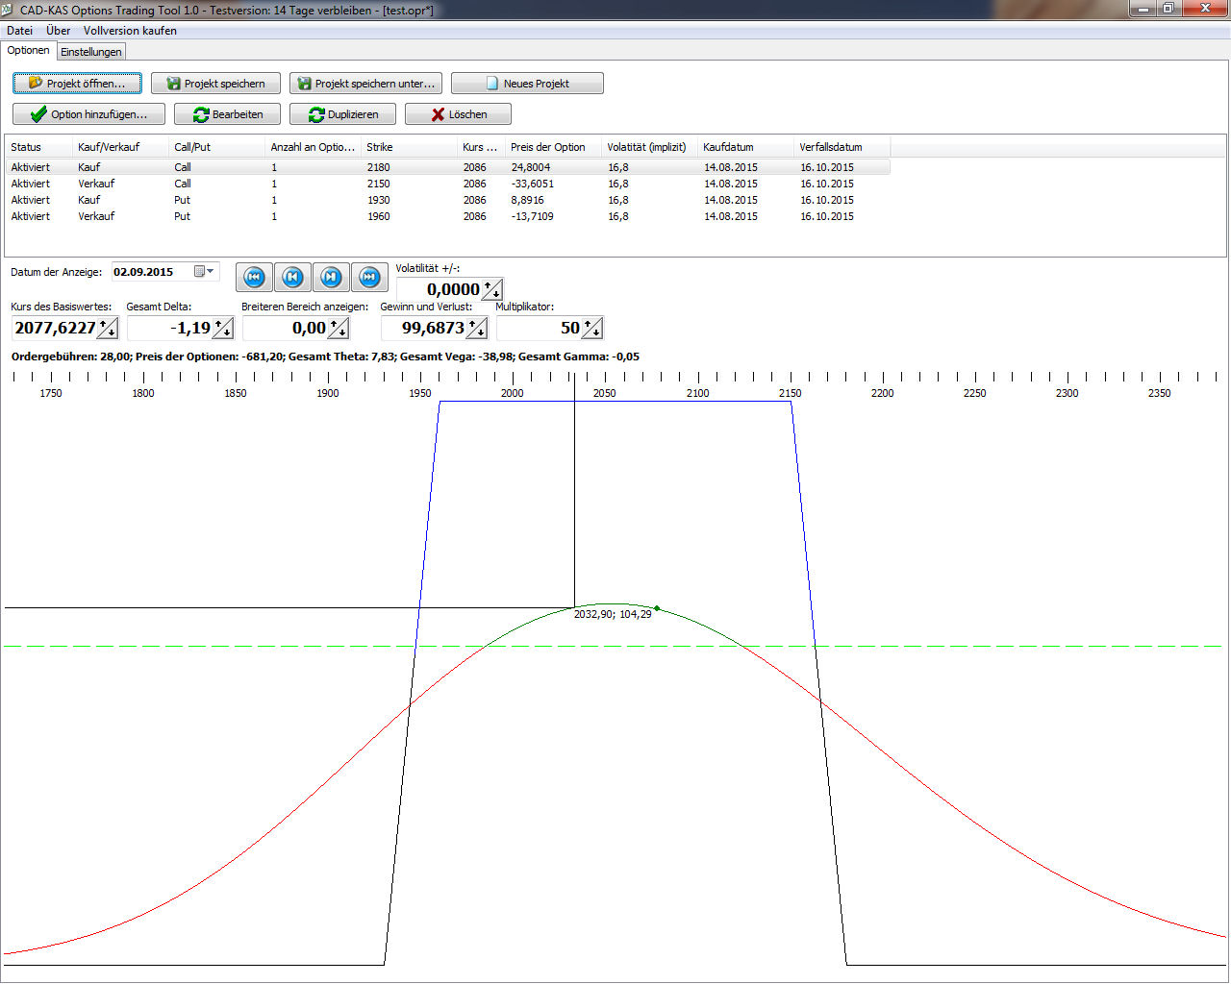This screenshot has height=984, width=1231.
Task: Open Projekt speichern unter dialog
Action: (365, 84)
